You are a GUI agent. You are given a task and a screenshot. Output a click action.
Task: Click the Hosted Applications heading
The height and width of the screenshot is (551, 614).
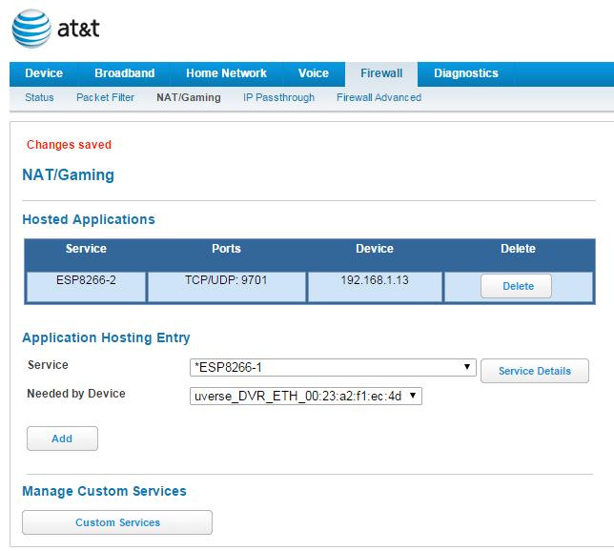pos(89,219)
